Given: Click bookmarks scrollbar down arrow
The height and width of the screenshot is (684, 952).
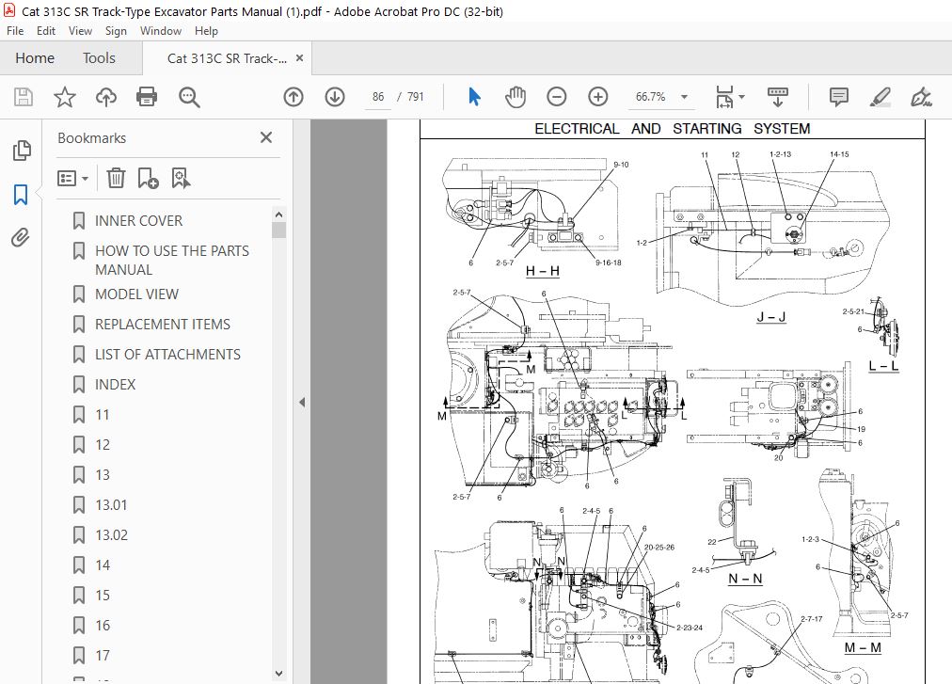Looking at the screenshot, I should (278, 673).
